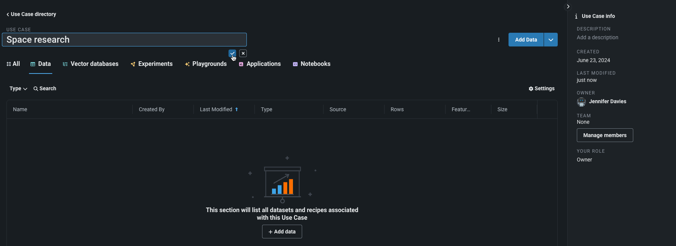This screenshot has width=676, height=246.
Task: Switch to the Vector databases tab
Action: click(90, 64)
